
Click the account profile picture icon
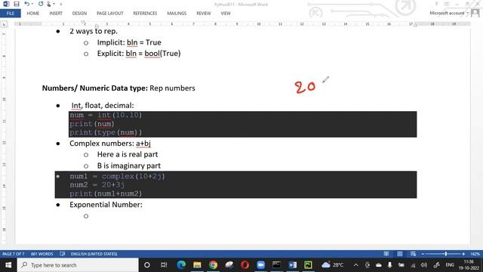coord(475,13)
